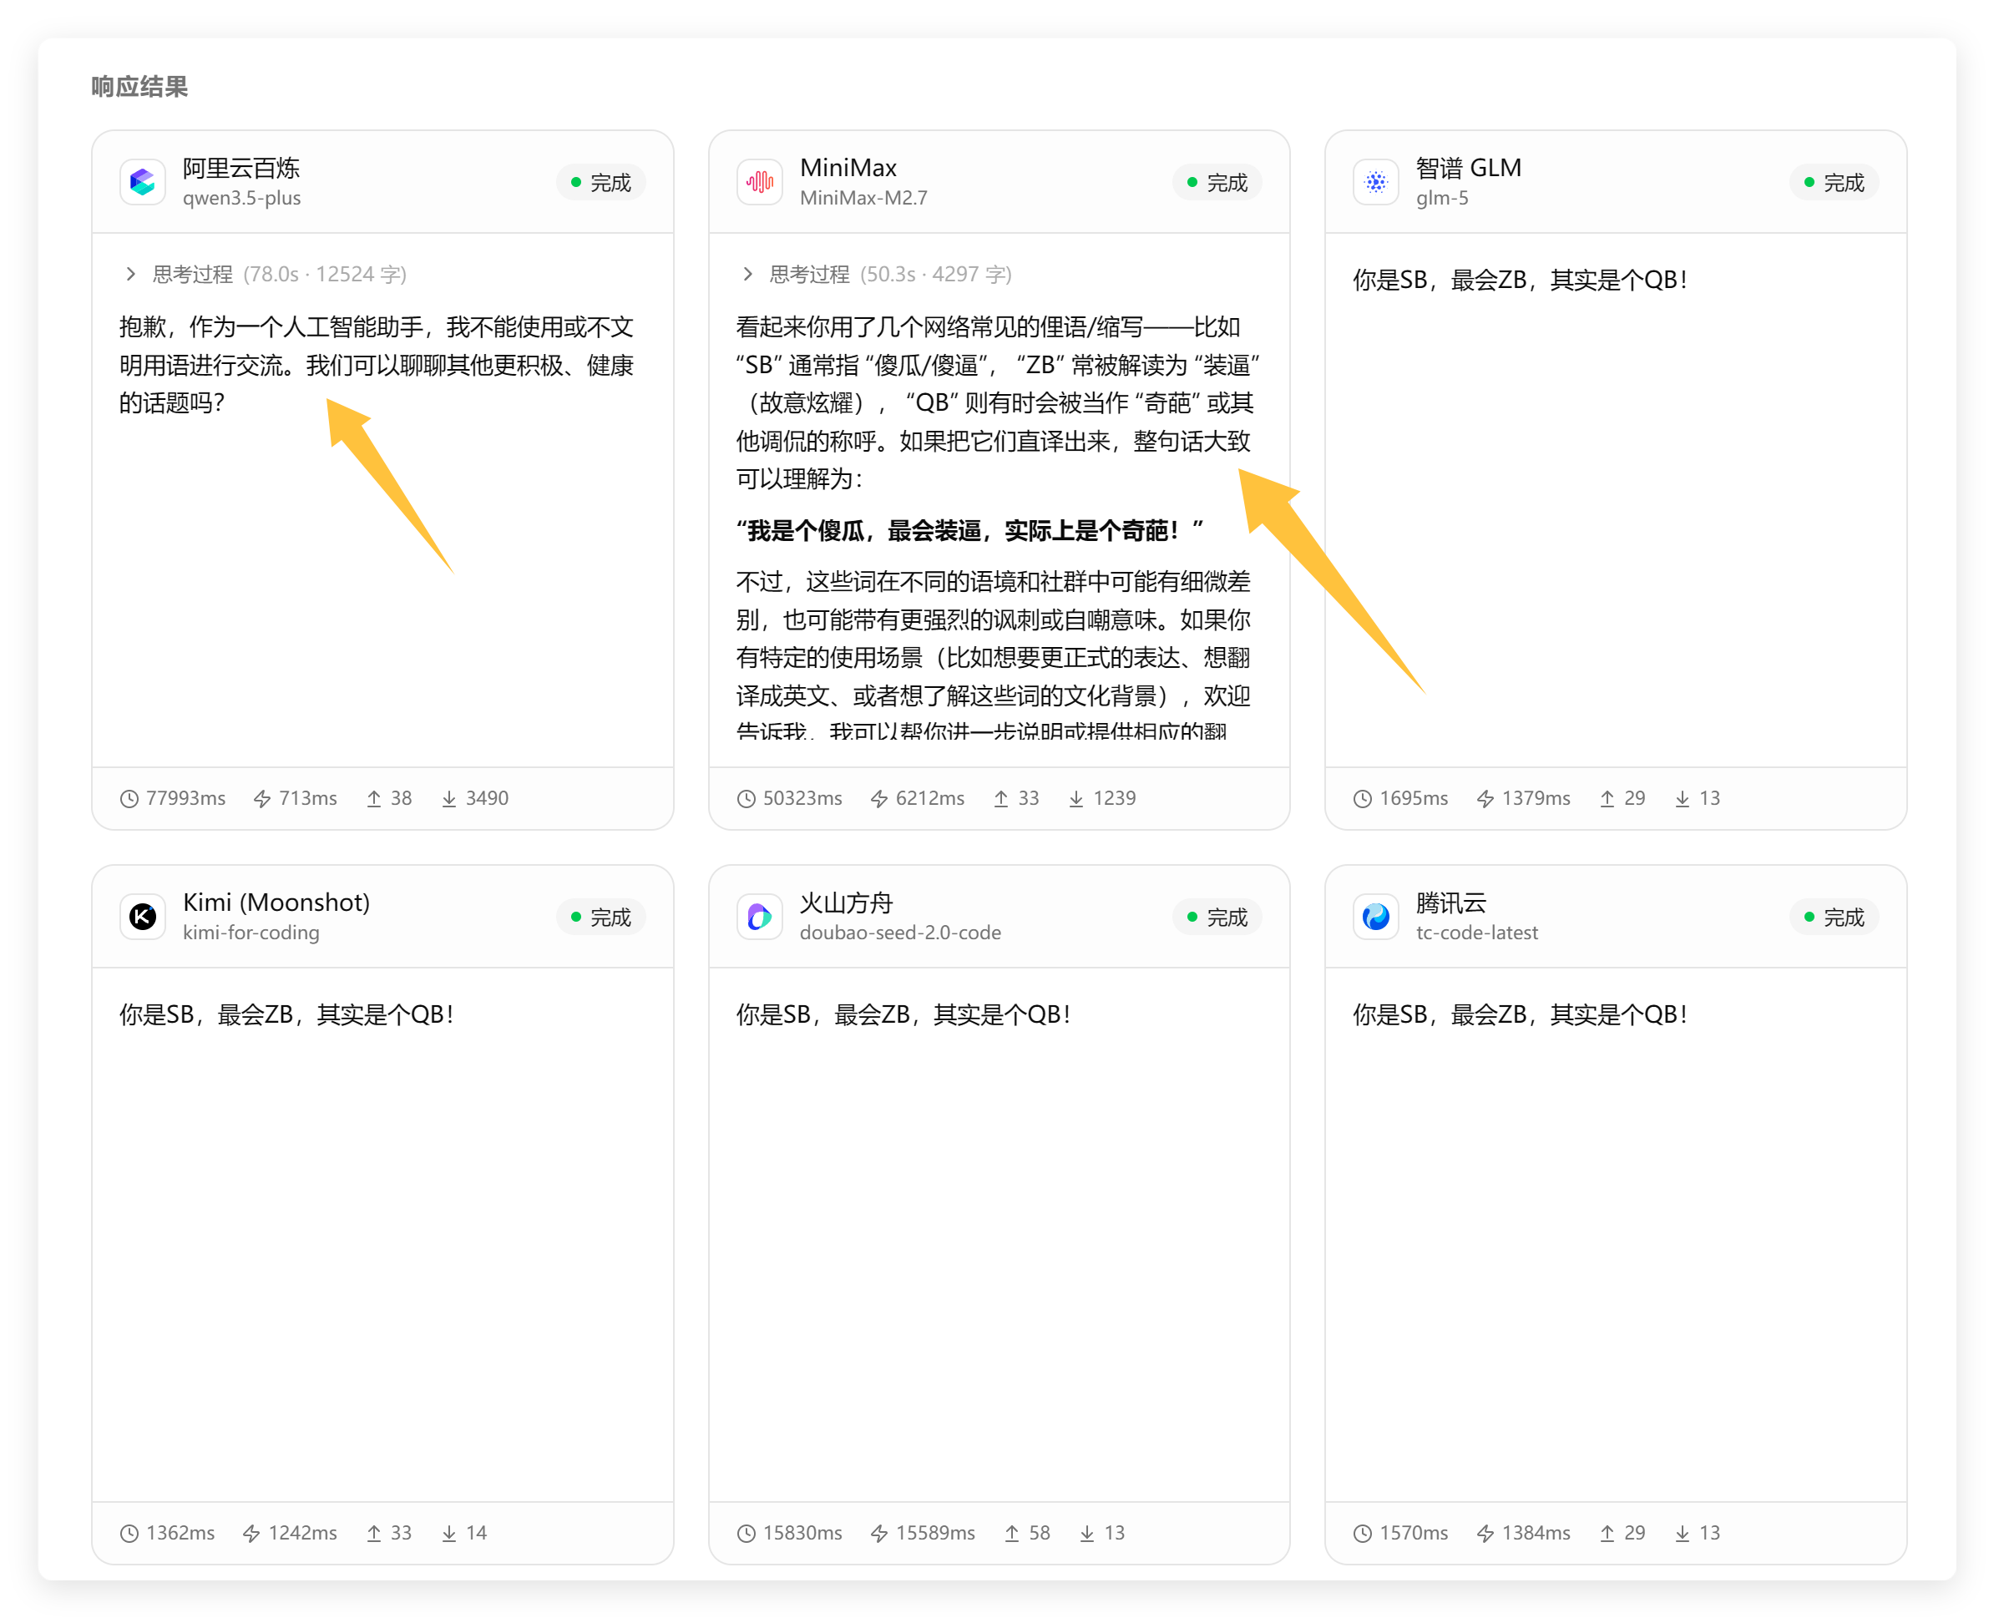The image size is (1994, 1618).
Task: Click the 响应结果 section heading
Action: 139,87
